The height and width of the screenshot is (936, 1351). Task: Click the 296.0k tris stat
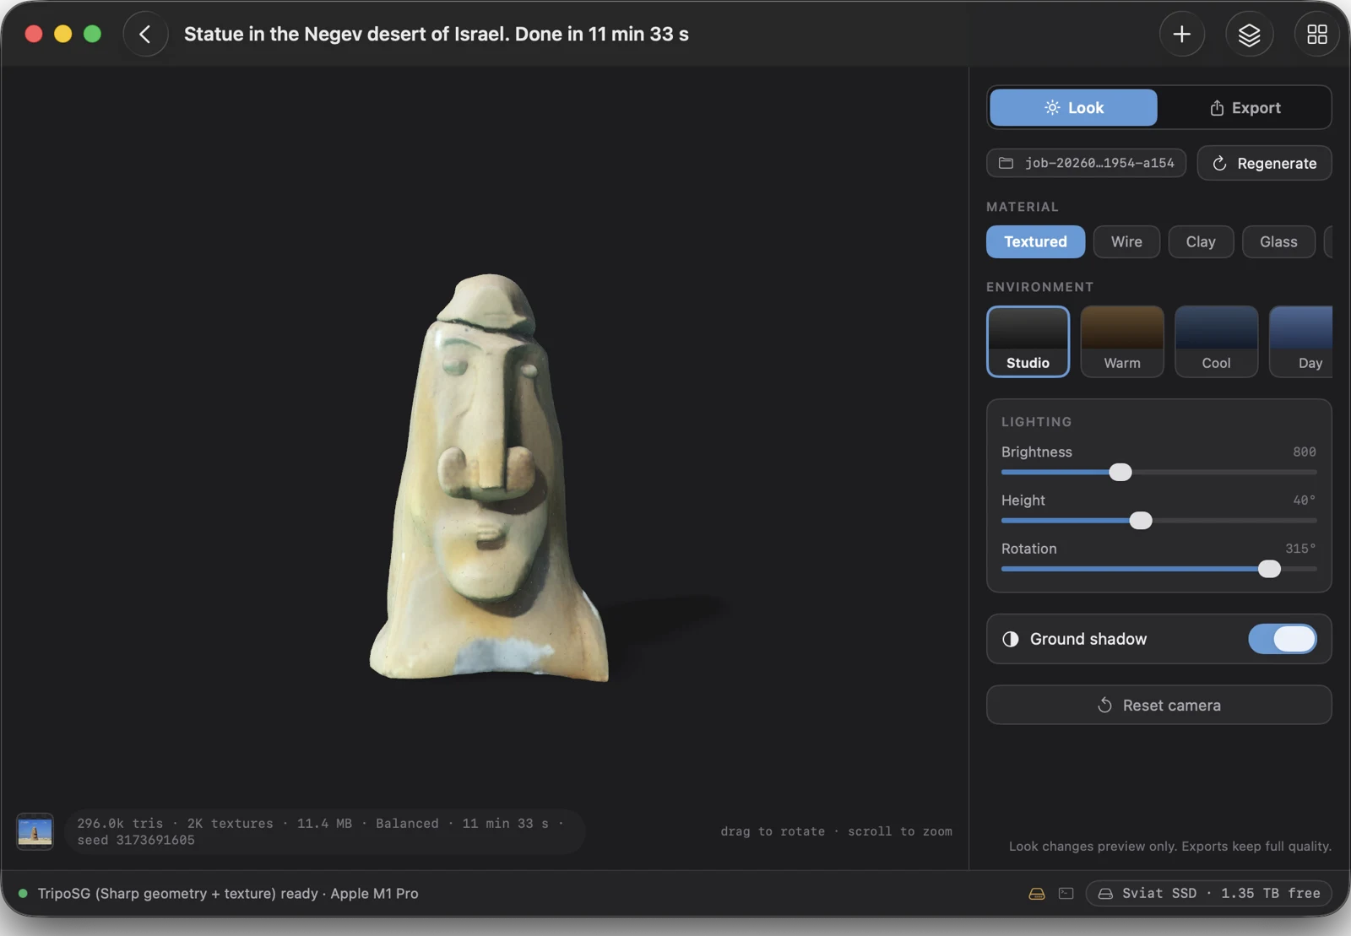coord(120,823)
